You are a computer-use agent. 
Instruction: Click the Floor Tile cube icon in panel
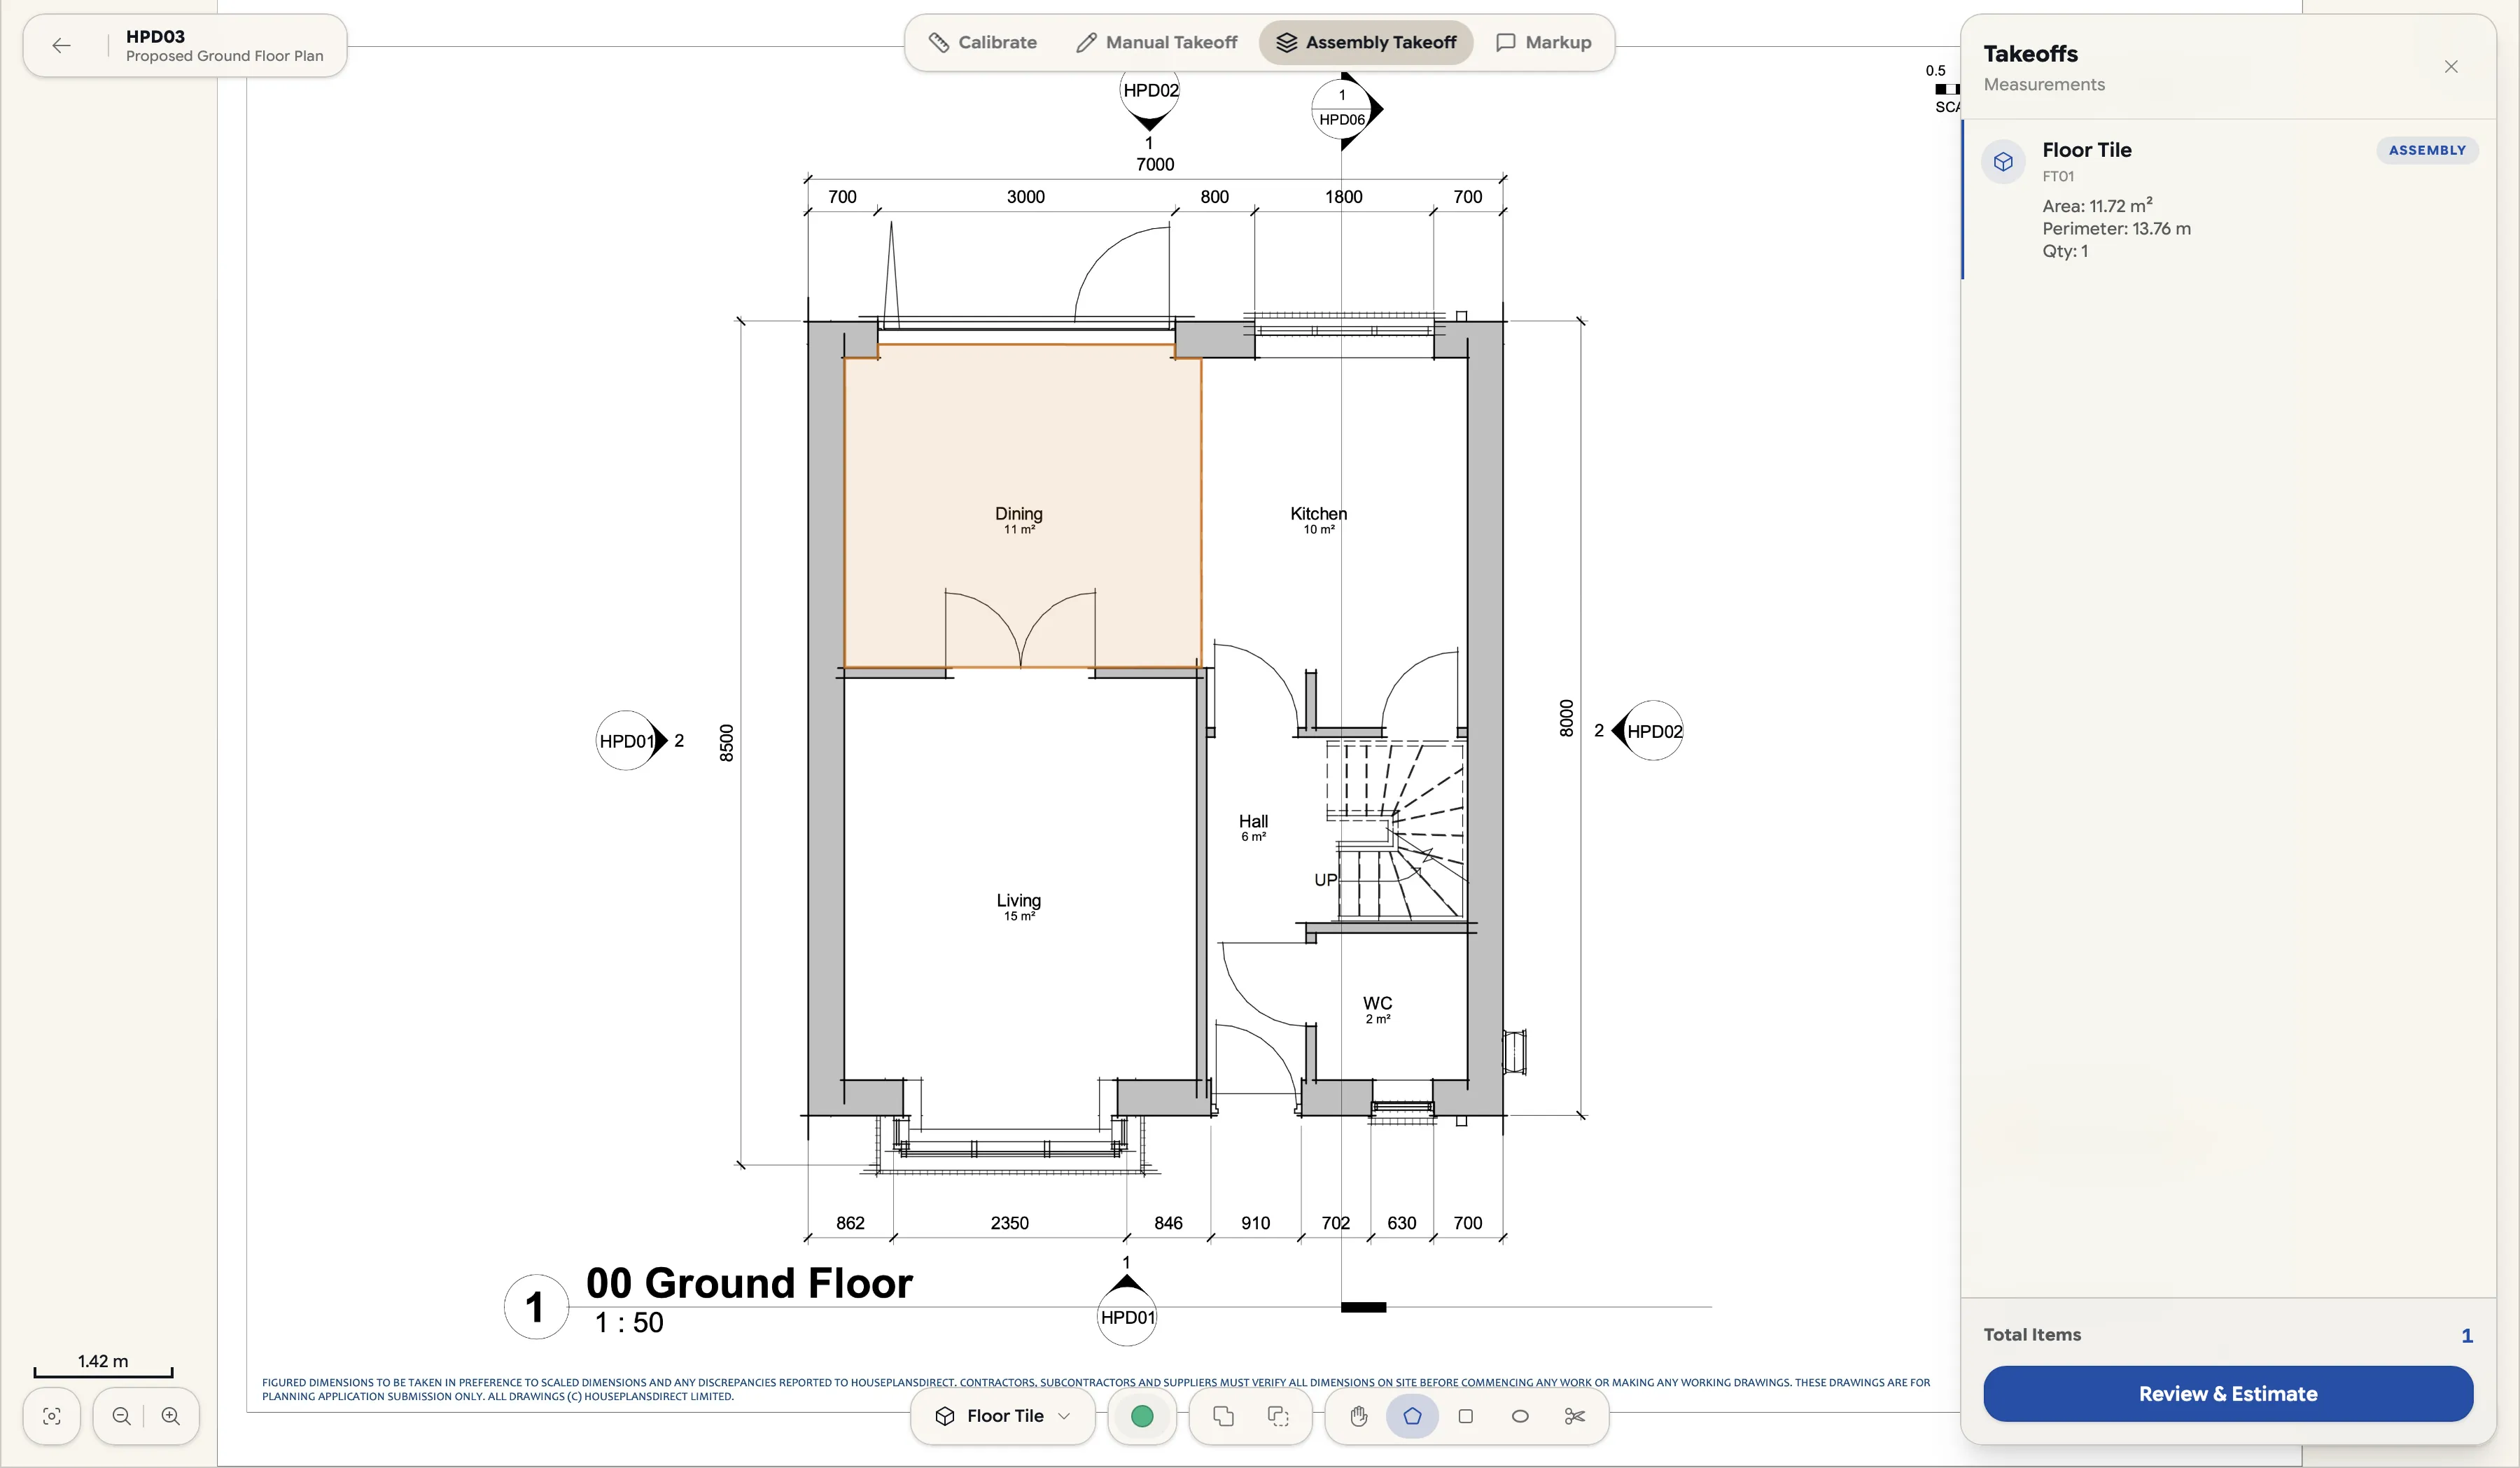click(2003, 161)
